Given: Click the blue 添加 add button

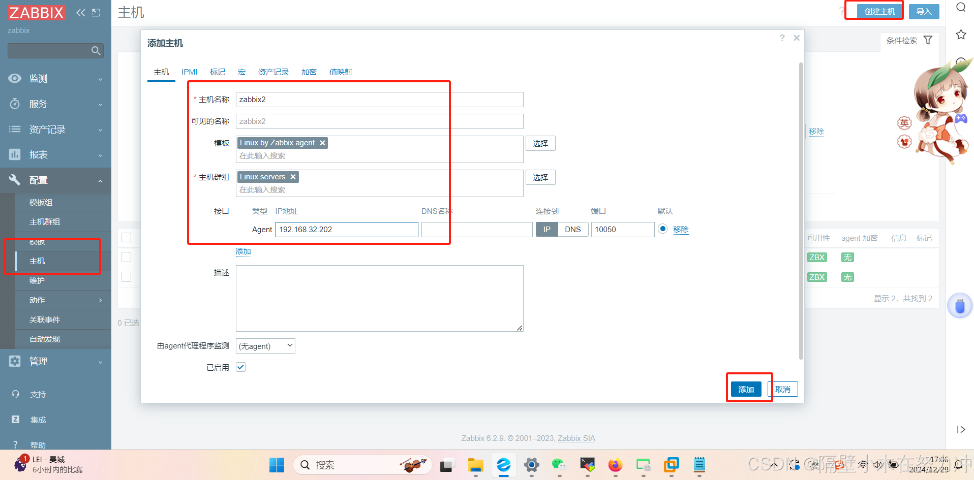Looking at the screenshot, I should coord(746,390).
